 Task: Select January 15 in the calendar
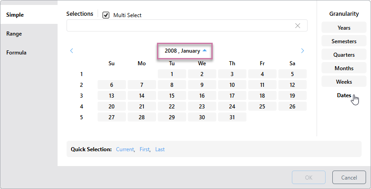172,95
